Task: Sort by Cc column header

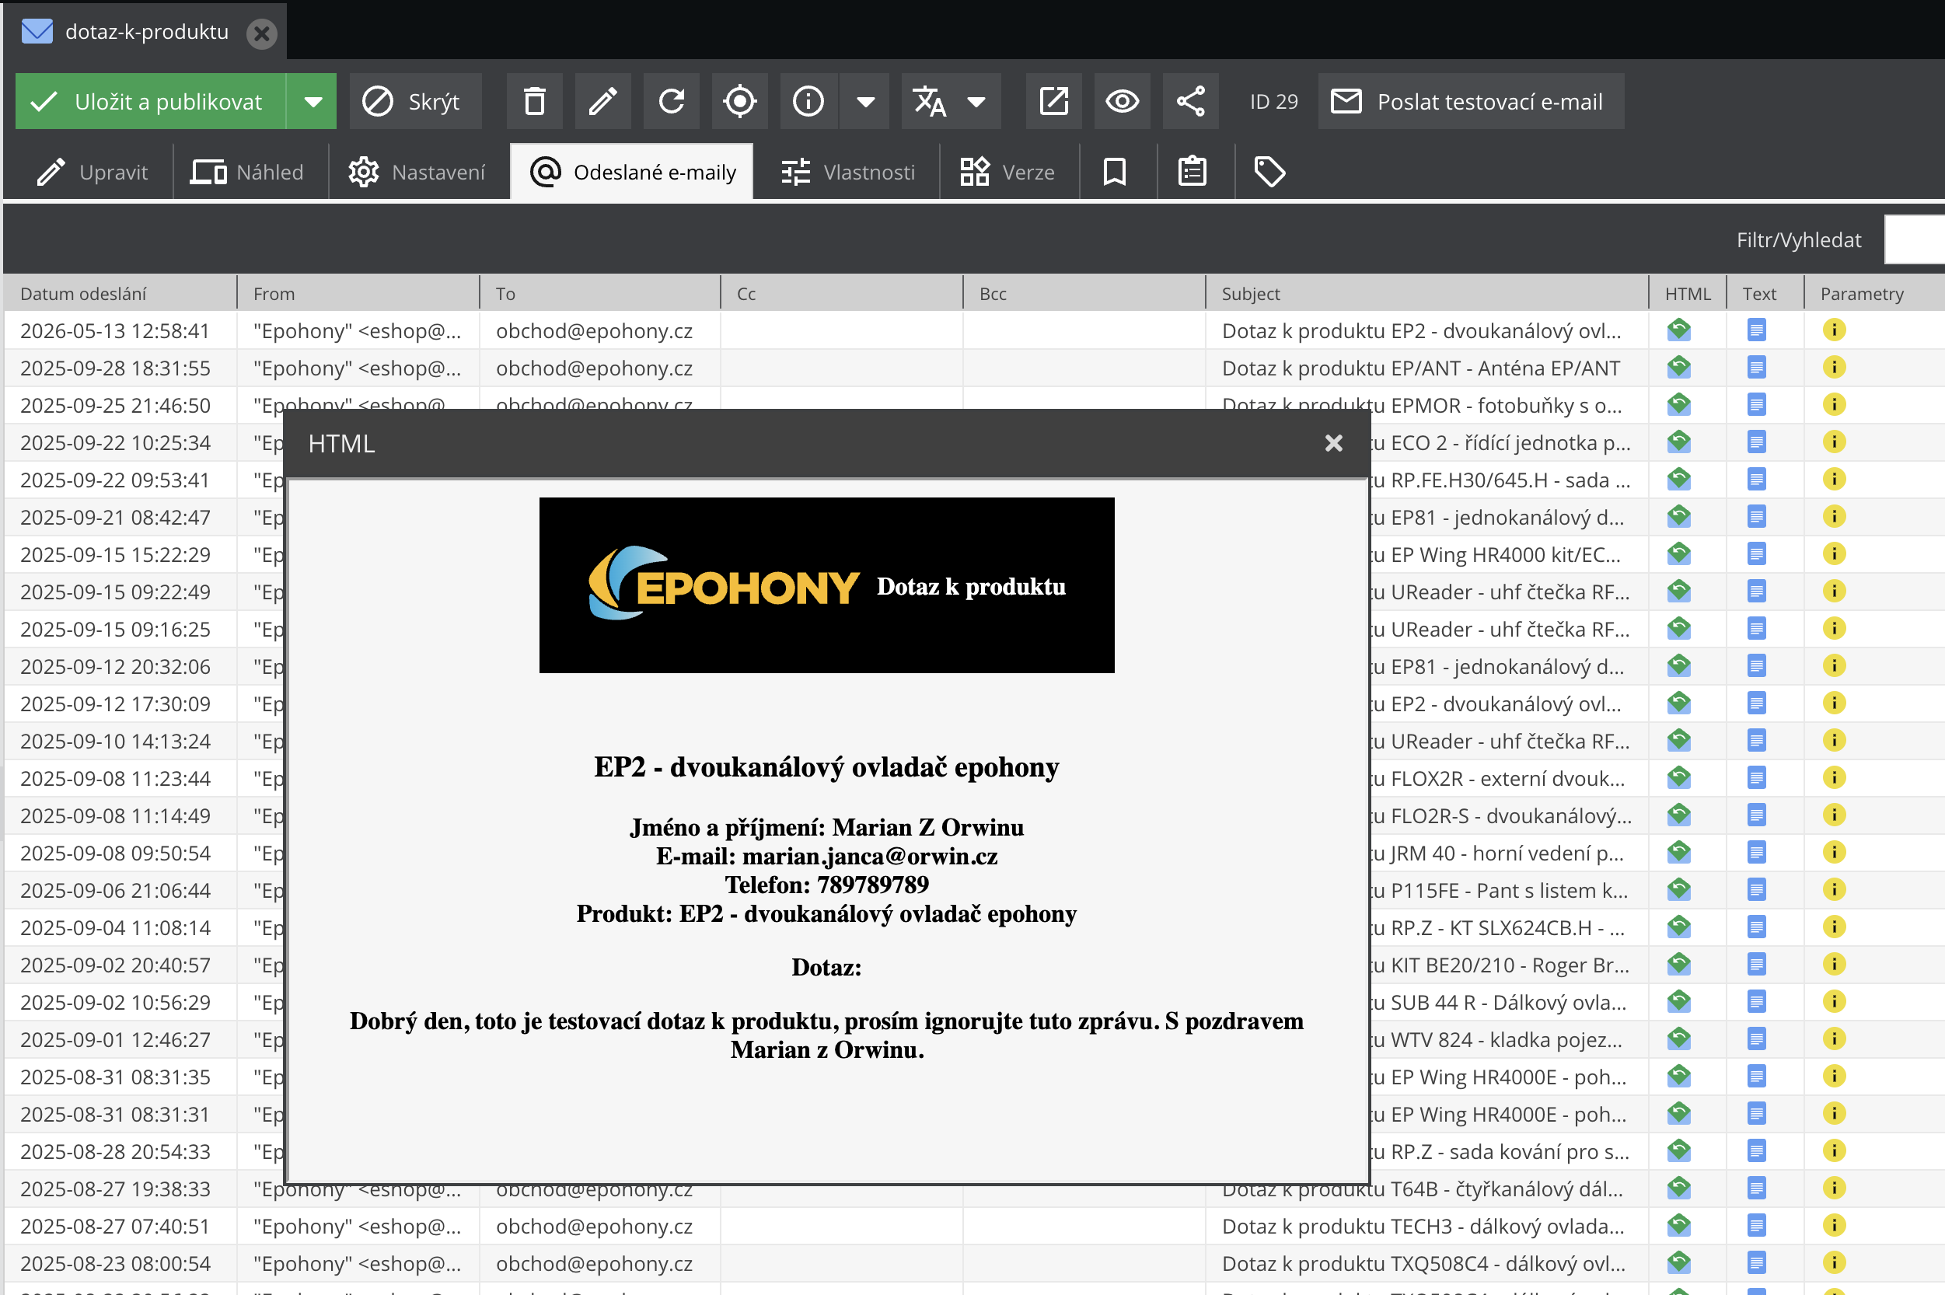Action: 842,293
